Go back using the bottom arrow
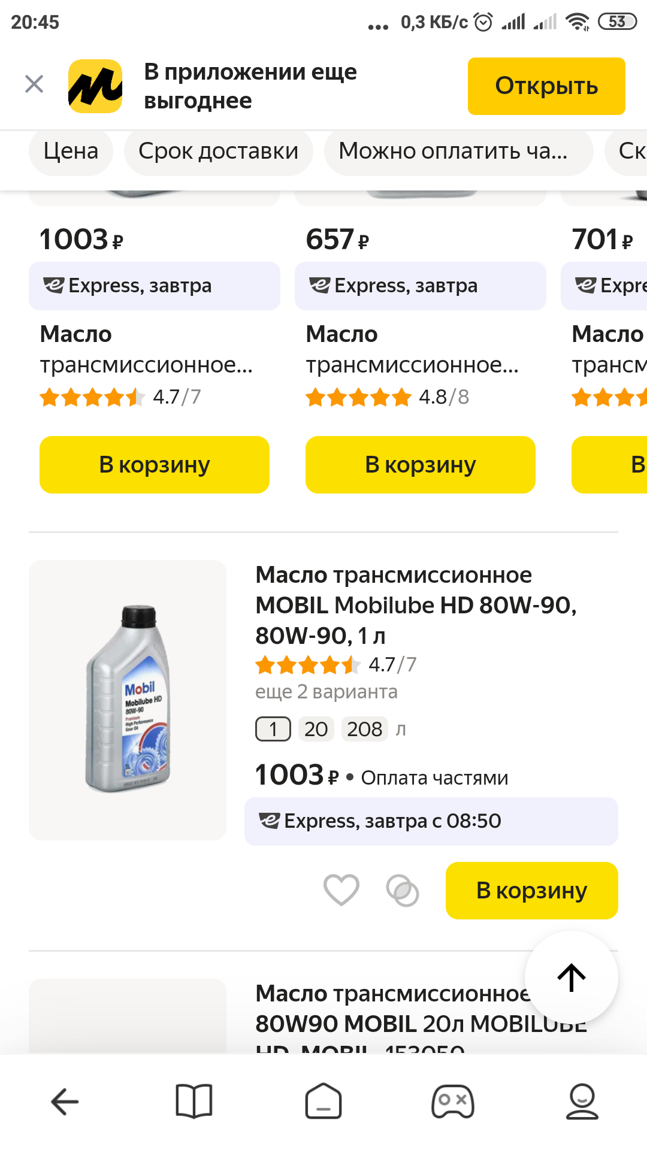Image resolution: width=647 pixels, height=1150 pixels. (65, 1101)
